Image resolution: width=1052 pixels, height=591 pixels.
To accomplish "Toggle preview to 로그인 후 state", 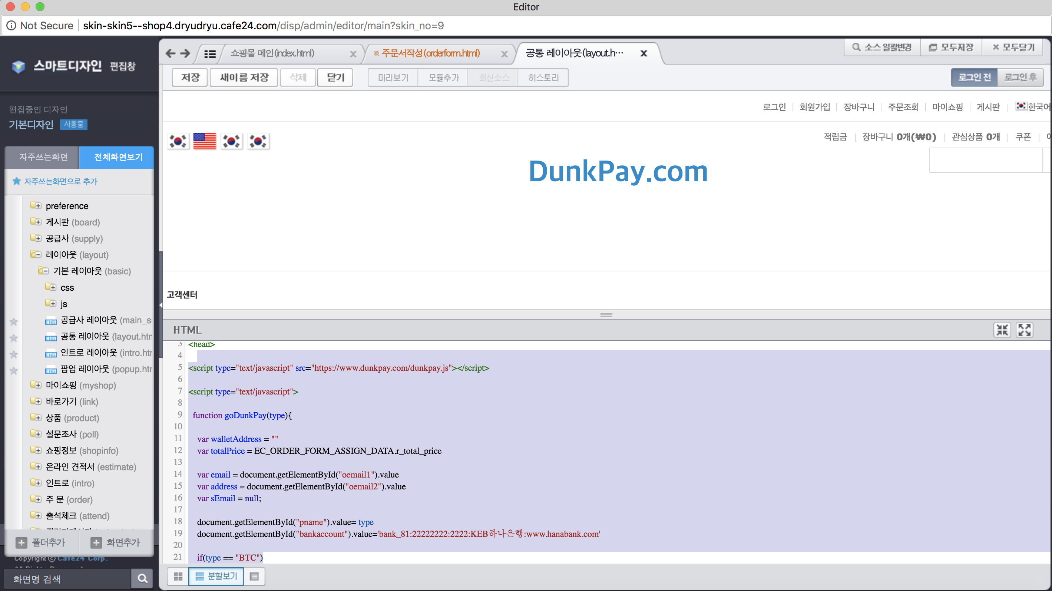I will click(1020, 77).
